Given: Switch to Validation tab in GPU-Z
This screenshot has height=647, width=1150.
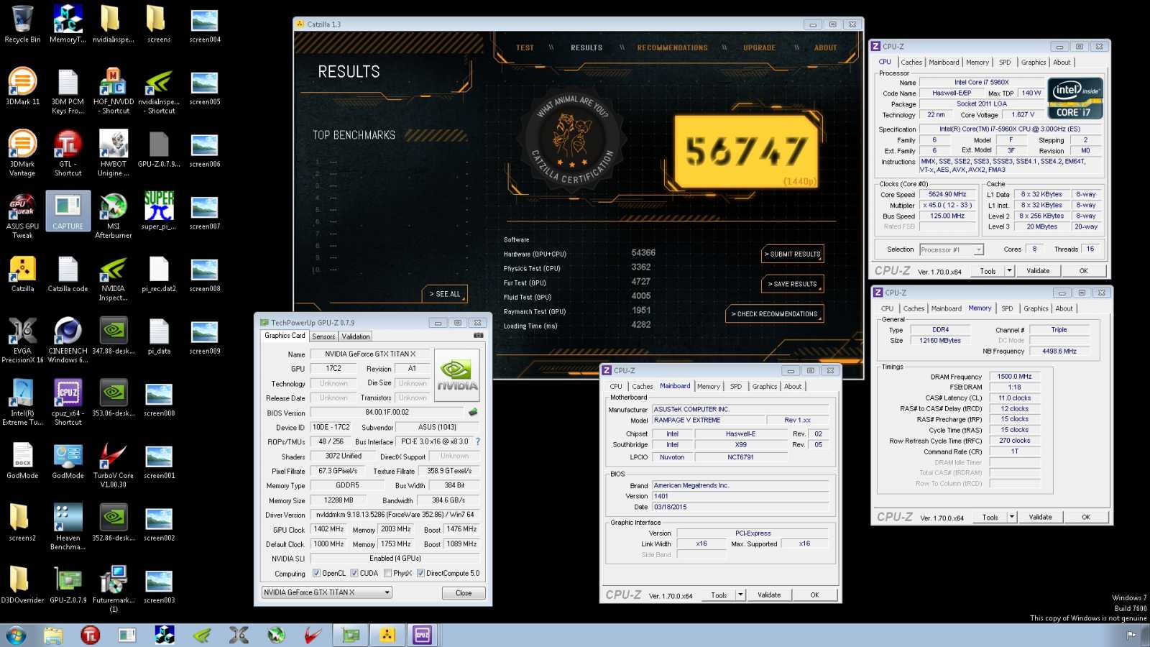Looking at the screenshot, I should tap(356, 336).
